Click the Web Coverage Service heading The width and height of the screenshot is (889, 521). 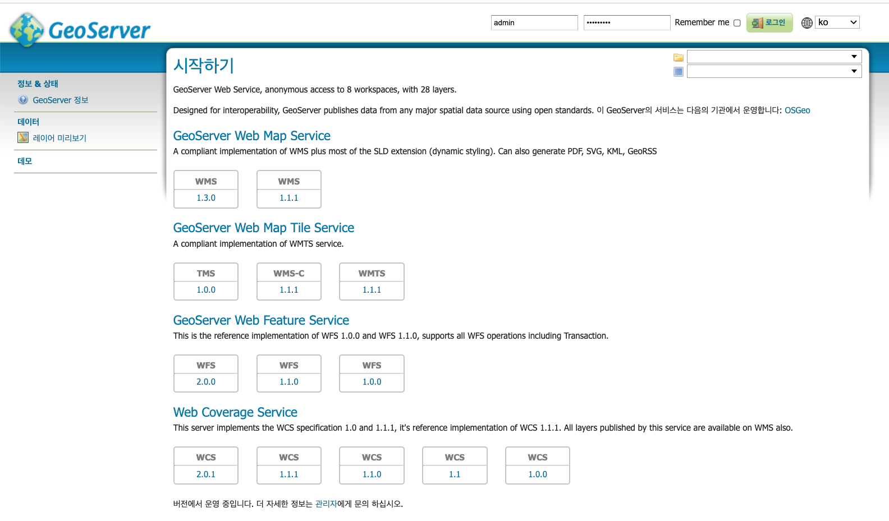235,412
